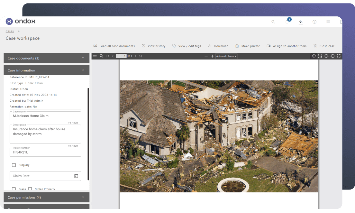Click the downloads tray icon in the header
Screen dimensions: 355x213
coord(301,22)
